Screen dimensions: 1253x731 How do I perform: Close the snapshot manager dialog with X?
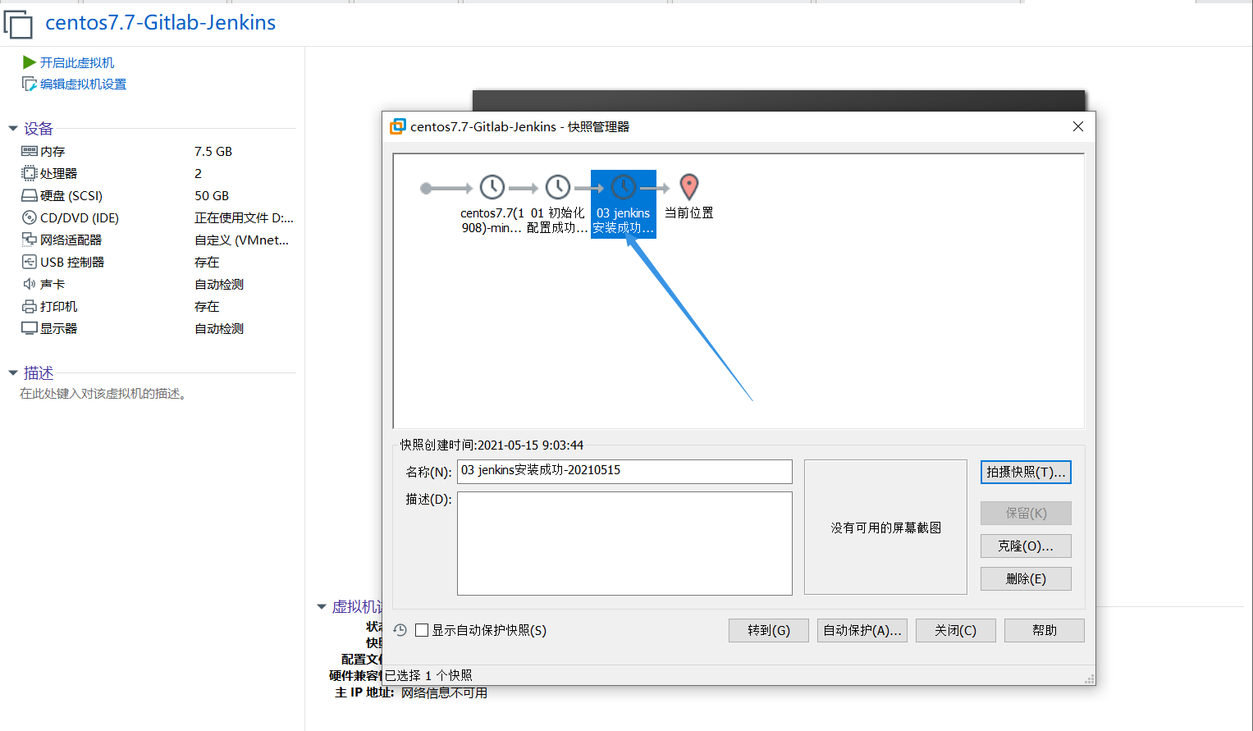(x=1078, y=126)
